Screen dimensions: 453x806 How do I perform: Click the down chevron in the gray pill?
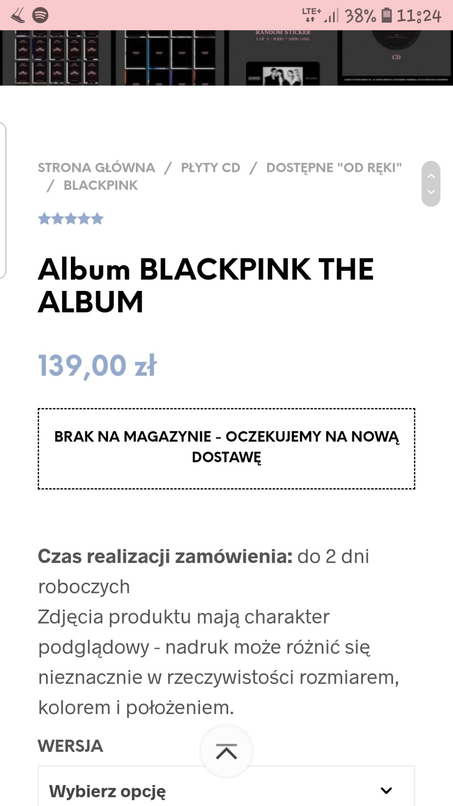pos(431,192)
